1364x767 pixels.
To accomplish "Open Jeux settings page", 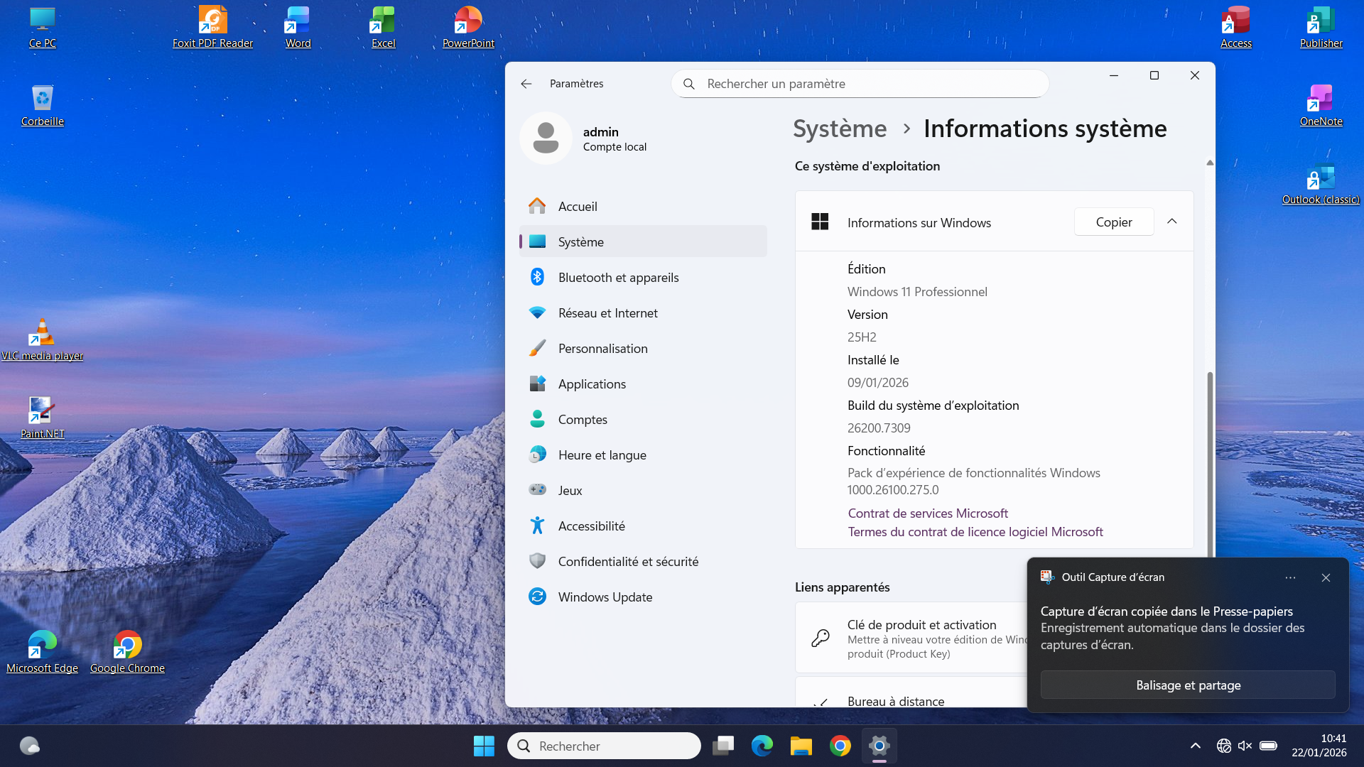I will (644, 490).
